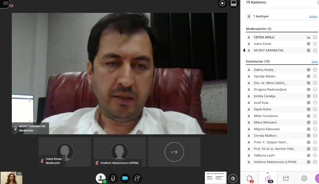Toggle self-view eye icon on own video
The height and width of the screenshot is (184, 319).
(19, 173)
